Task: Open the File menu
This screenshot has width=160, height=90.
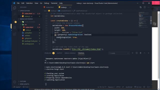Action: (x=18, y=3)
